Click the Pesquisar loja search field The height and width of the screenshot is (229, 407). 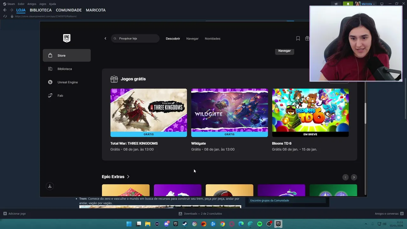pyautogui.click(x=135, y=38)
